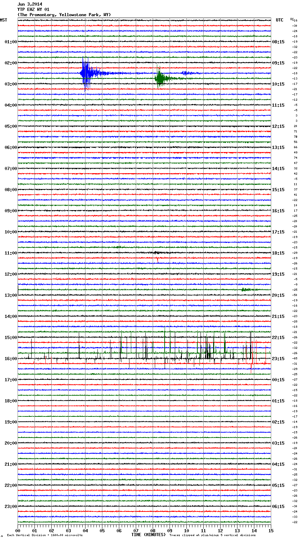Click the DC offset value 71
Image resolution: width=299 pixels, height=540 pixels.
(x=295, y=131)
